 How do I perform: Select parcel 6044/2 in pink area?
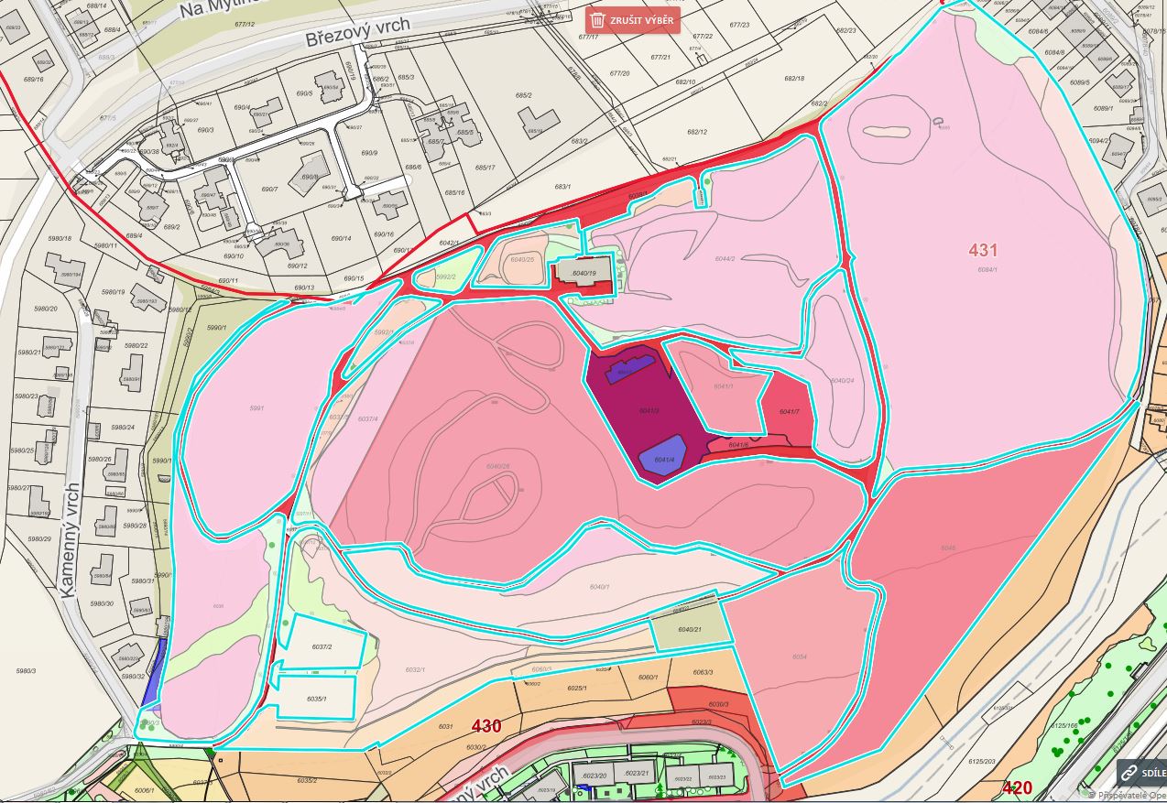tap(725, 259)
